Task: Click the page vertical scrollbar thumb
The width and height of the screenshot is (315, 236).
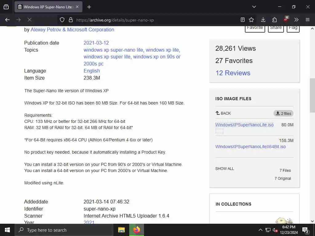Action: [x=312, y=95]
